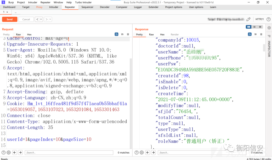Open the Burp menu
Image resolution: width=272 pixels, height=160 pixels.
point(11,3)
